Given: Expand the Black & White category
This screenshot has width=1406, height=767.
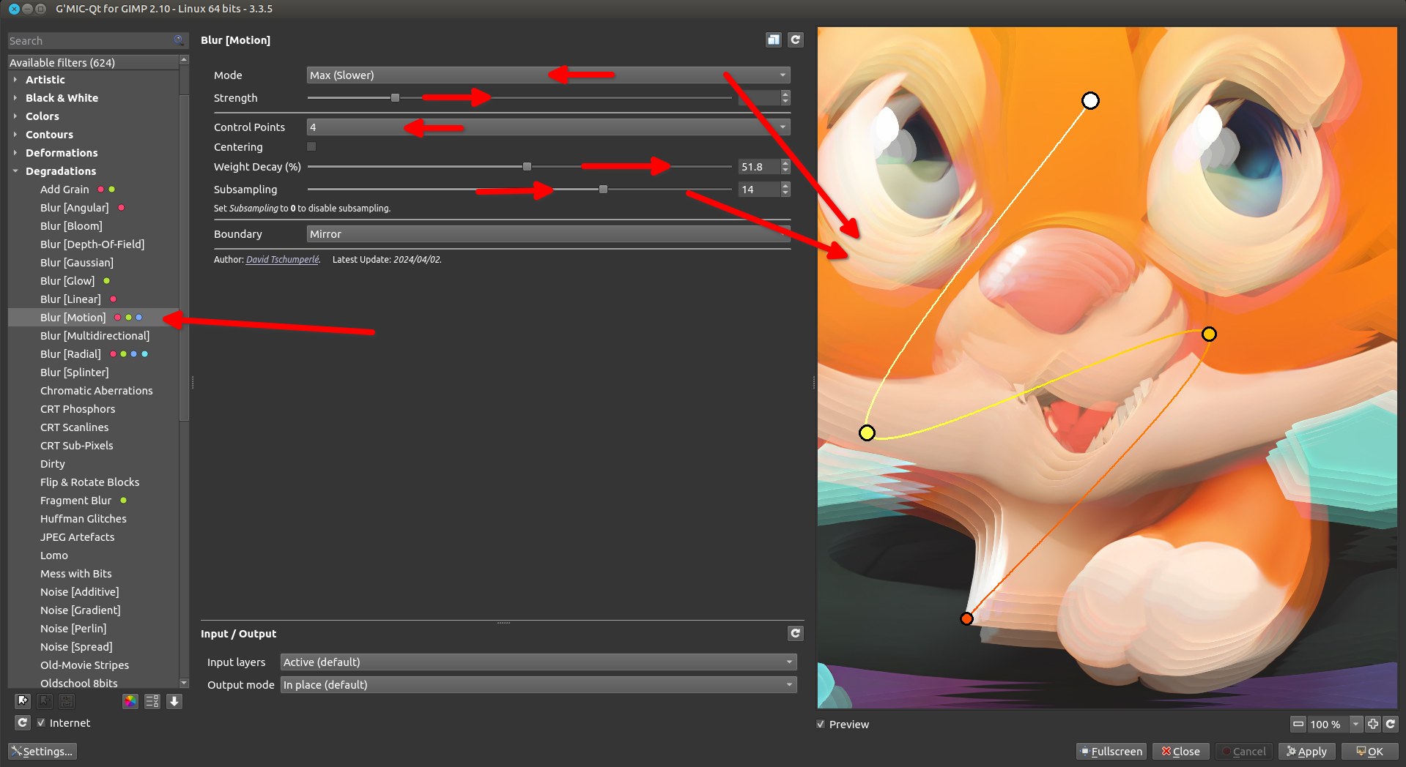Looking at the screenshot, I should pyautogui.click(x=15, y=97).
